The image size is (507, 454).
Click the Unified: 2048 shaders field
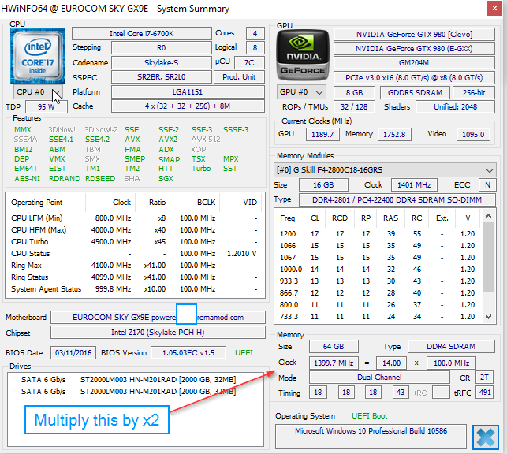[455, 107]
